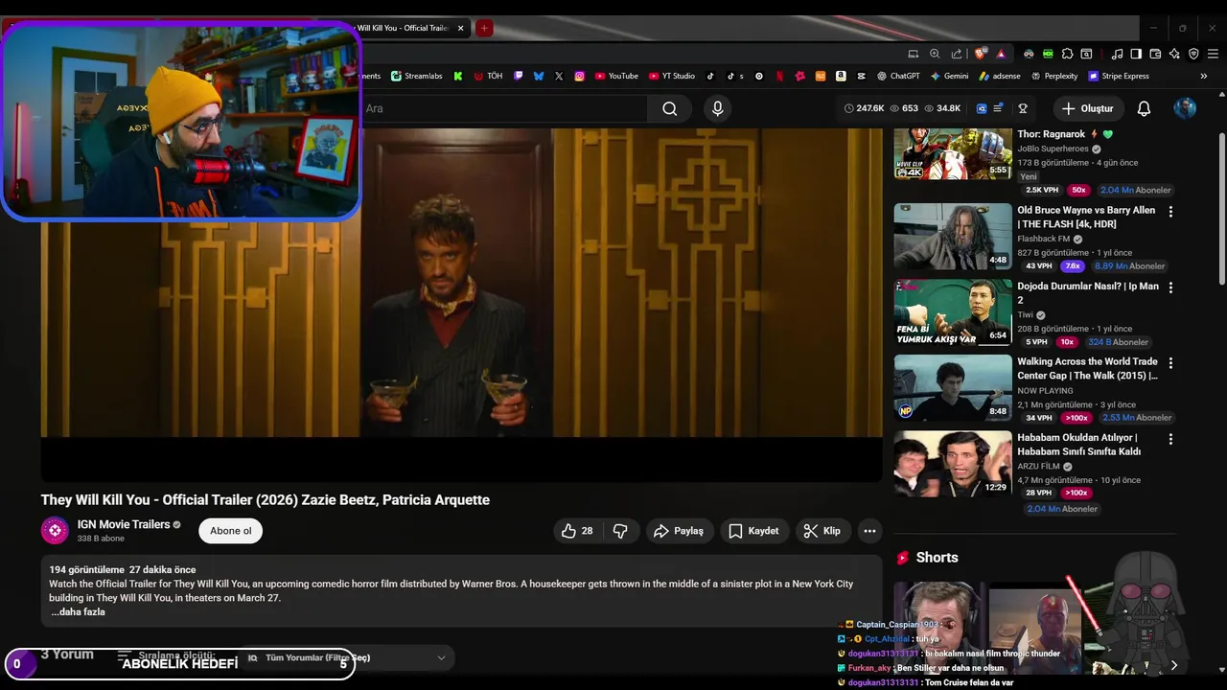The height and width of the screenshot is (690, 1227).
Task: Open the IGN Movie Trailers channel name
Action: tap(124, 524)
